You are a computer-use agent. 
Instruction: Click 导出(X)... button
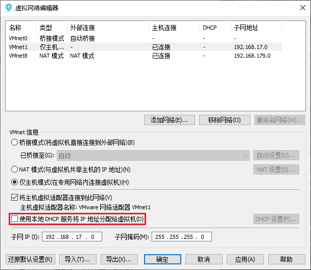coord(119,259)
